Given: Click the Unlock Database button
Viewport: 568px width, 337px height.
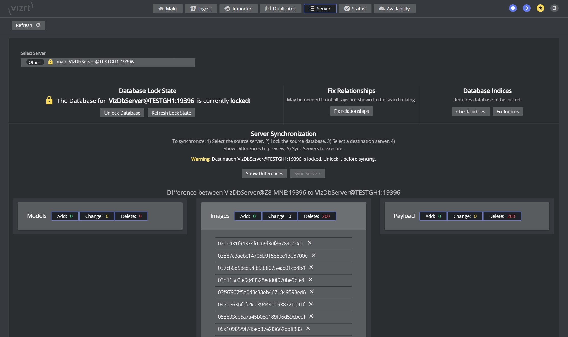Looking at the screenshot, I should (122, 113).
